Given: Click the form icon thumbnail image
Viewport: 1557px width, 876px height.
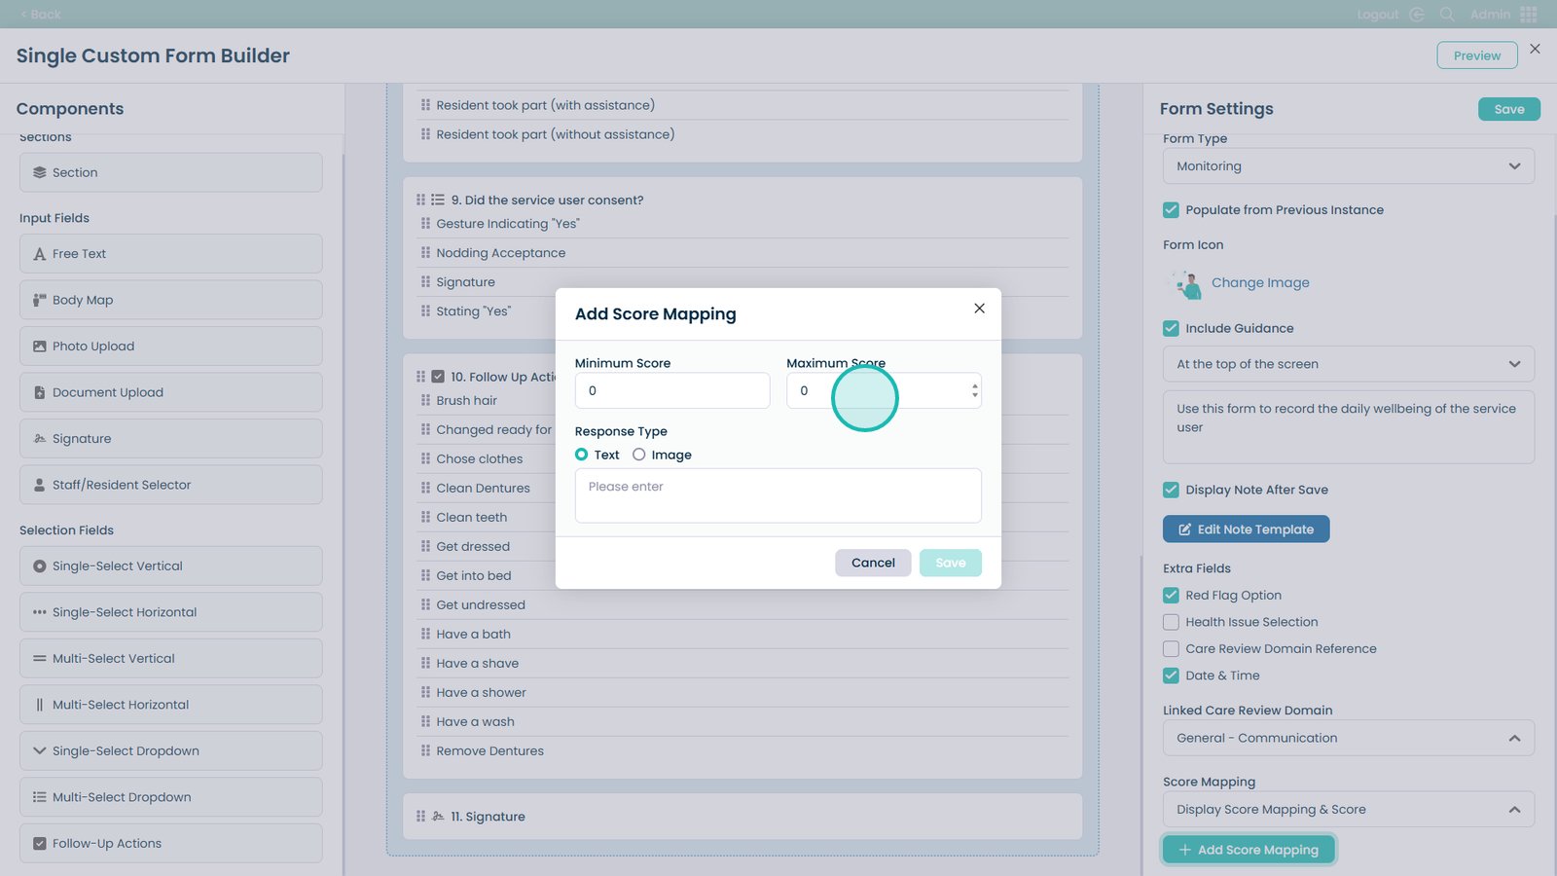Looking at the screenshot, I should pos(1185,284).
